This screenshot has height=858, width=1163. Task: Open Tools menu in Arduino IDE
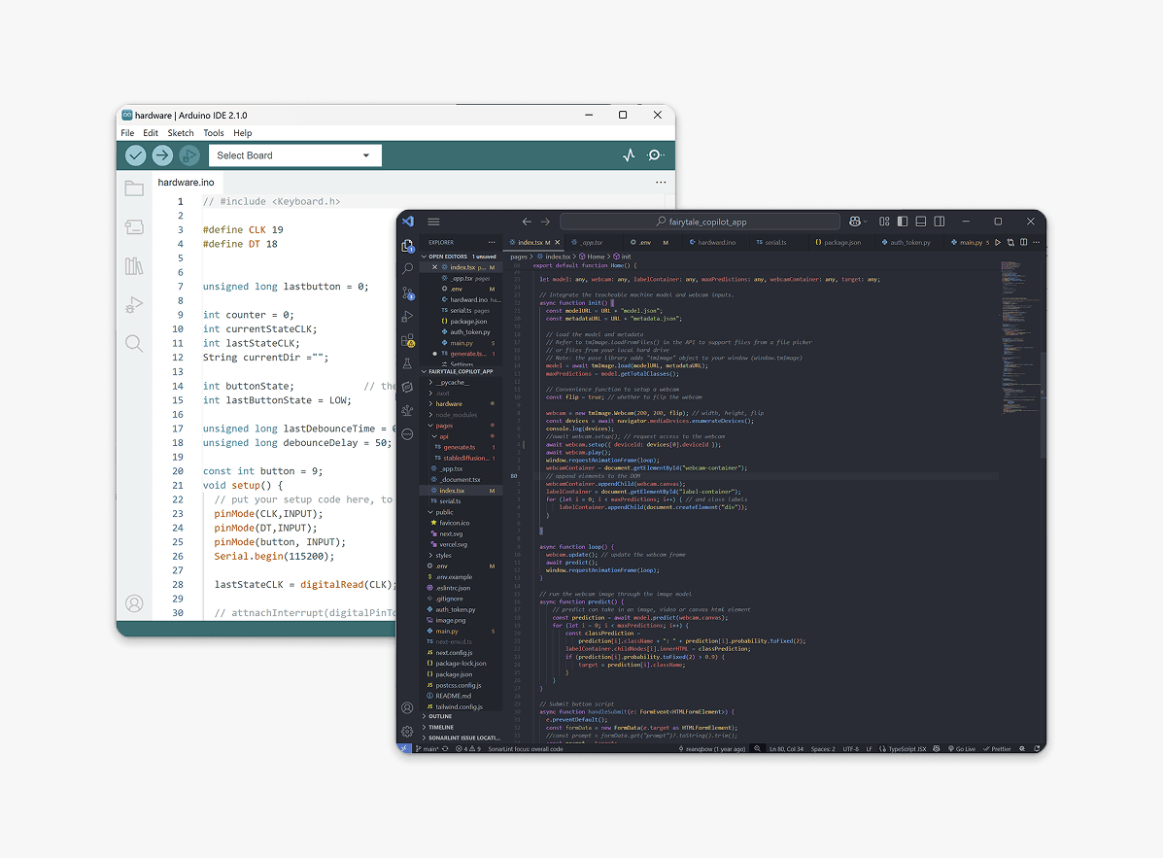tap(214, 133)
